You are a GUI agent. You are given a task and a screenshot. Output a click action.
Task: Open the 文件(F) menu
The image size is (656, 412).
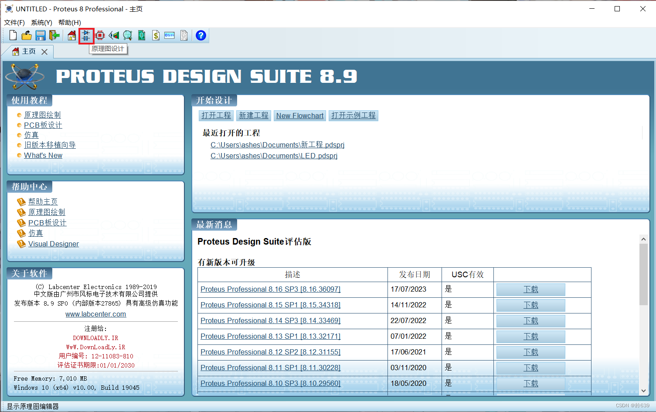click(x=14, y=22)
